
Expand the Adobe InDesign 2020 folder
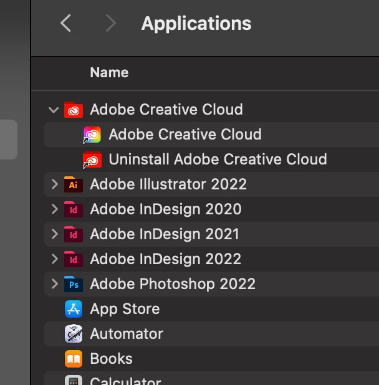tap(54, 209)
